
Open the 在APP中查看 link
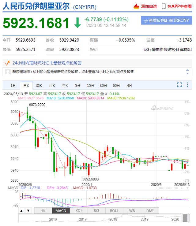coord(179,6)
